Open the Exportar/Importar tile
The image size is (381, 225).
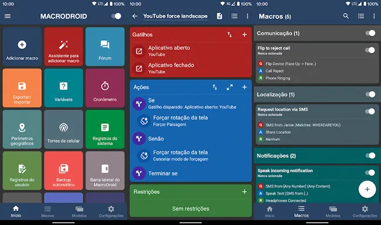pos(22,88)
